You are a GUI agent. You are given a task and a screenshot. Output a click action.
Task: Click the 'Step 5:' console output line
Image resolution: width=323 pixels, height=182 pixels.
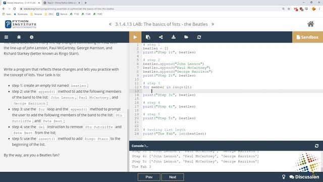[x=195, y=161]
